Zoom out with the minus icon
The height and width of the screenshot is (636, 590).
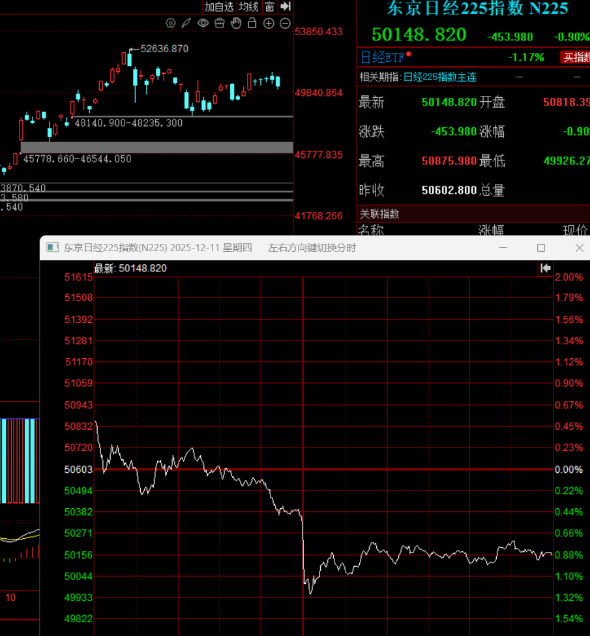tap(285, 23)
